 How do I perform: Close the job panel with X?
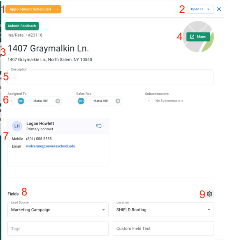pos(219,9)
